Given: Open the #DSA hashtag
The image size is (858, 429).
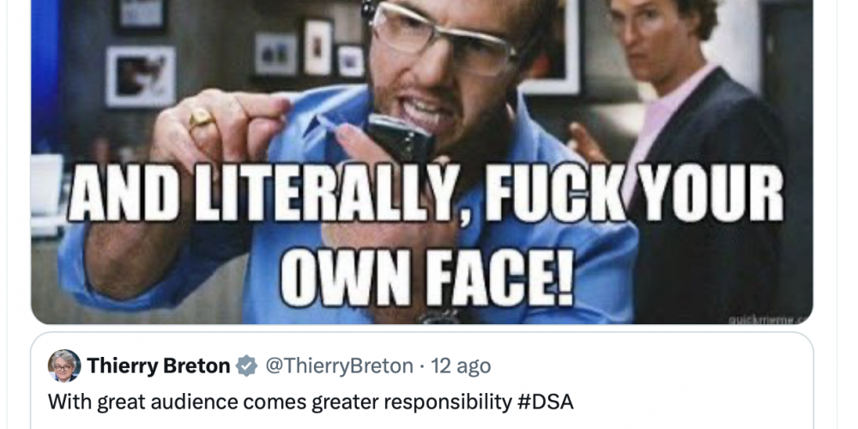Looking at the screenshot, I should click(x=545, y=402).
